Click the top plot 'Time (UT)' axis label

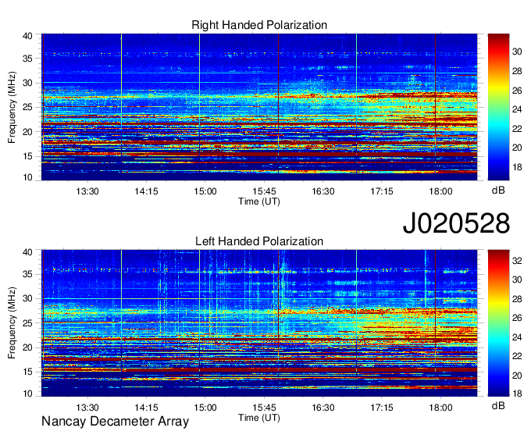[x=259, y=201]
